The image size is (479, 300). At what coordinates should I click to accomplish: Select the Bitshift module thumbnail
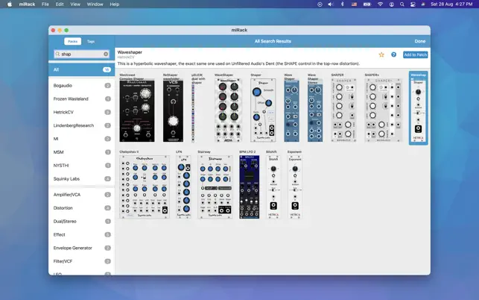click(x=273, y=187)
